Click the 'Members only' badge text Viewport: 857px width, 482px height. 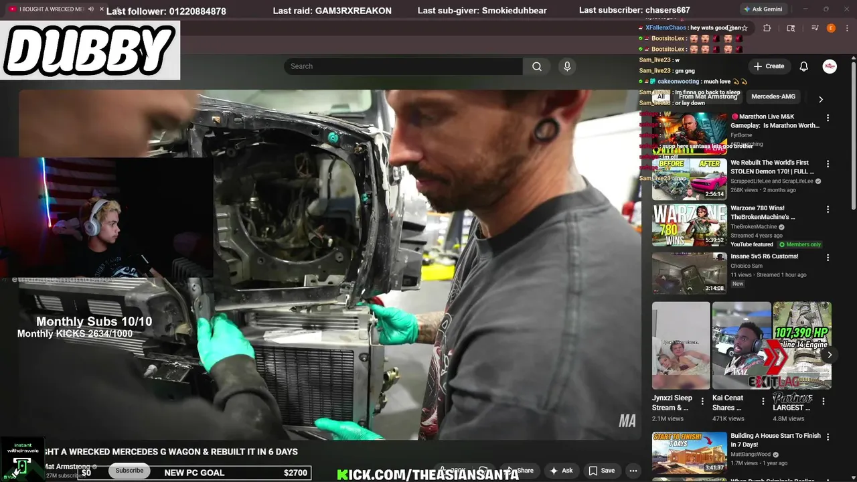(x=803, y=244)
